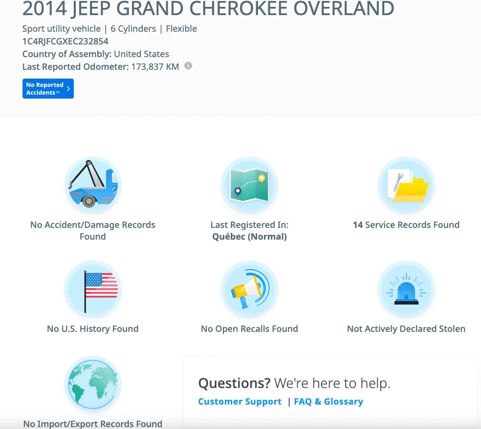Image resolution: width=481 pixels, height=429 pixels.
Task: Click the tow truck accident icon
Action: [x=92, y=185]
